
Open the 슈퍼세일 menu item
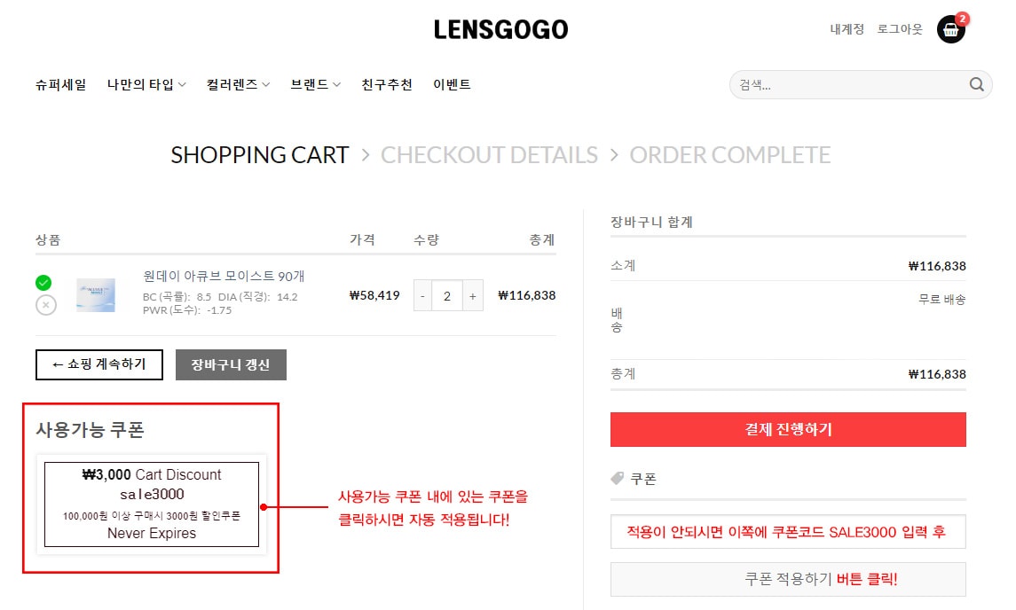tap(61, 85)
